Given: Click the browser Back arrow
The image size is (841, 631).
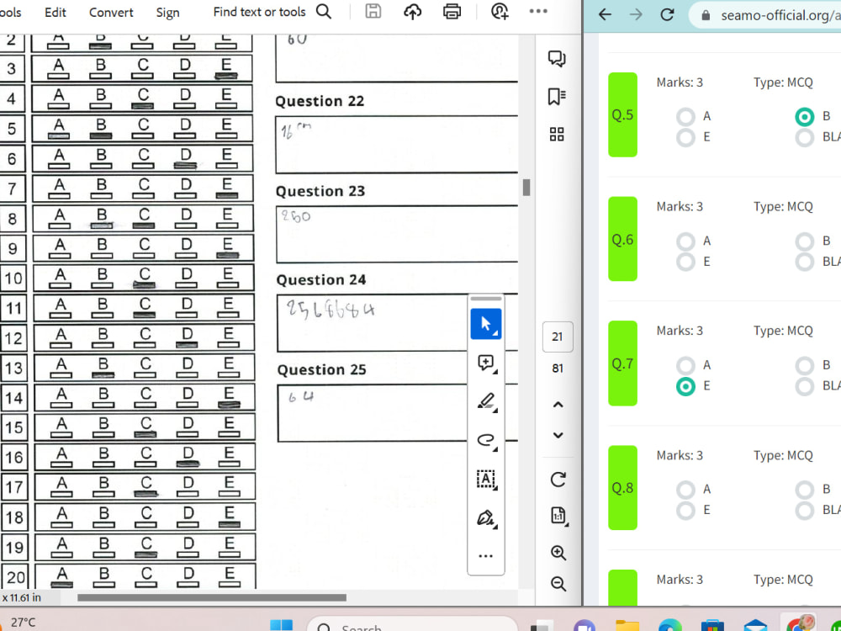Looking at the screenshot, I should click(605, 14).
